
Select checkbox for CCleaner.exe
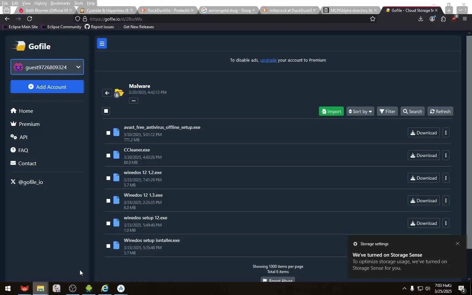point(108,156)
